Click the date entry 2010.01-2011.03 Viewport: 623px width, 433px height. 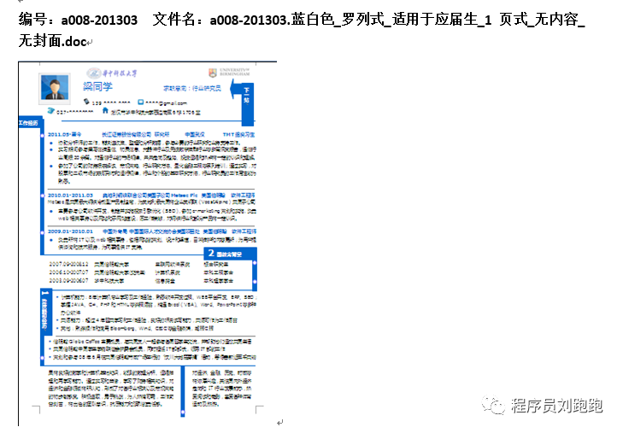pyautogui.click(x=70, y=196)
